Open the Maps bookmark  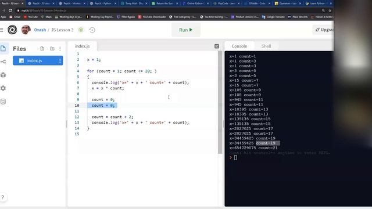[46, 17]
